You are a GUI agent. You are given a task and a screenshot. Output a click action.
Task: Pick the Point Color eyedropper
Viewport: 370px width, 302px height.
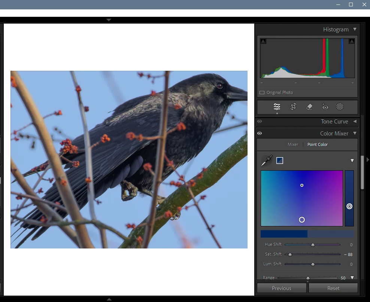(x=267, y=161)
